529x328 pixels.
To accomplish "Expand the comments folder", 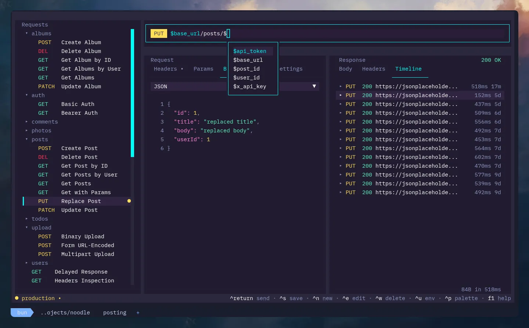I will point(26,122).
